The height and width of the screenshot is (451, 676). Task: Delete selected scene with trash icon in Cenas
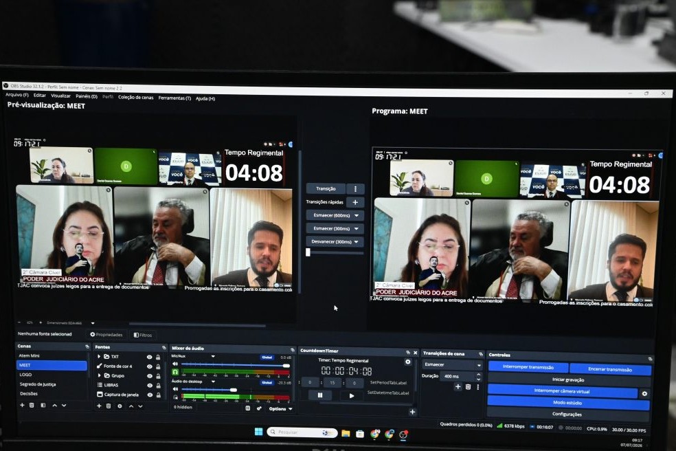32,405
